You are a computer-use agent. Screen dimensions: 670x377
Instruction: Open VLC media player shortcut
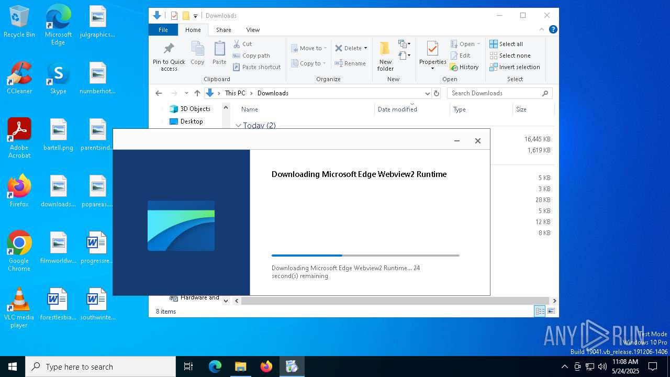pos(19,308)
